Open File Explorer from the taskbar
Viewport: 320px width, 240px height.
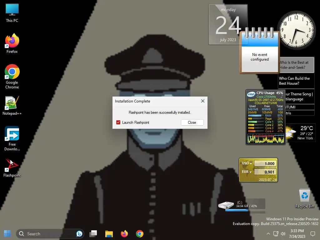[x=109, y=234]
